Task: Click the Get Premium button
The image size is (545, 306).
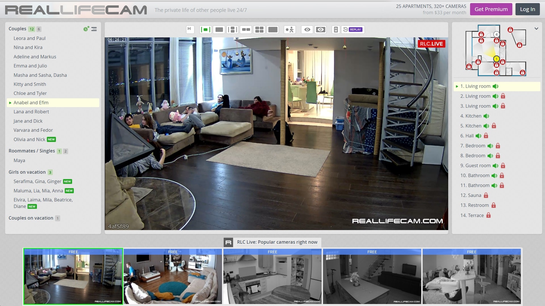Action: point(491,9)
